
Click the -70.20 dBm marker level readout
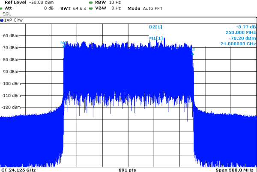[242, 38]
